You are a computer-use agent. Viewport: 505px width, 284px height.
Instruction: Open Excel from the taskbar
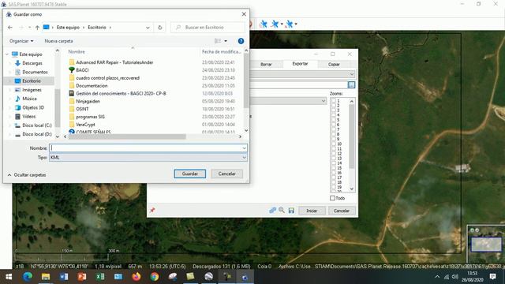coord(100,277)
